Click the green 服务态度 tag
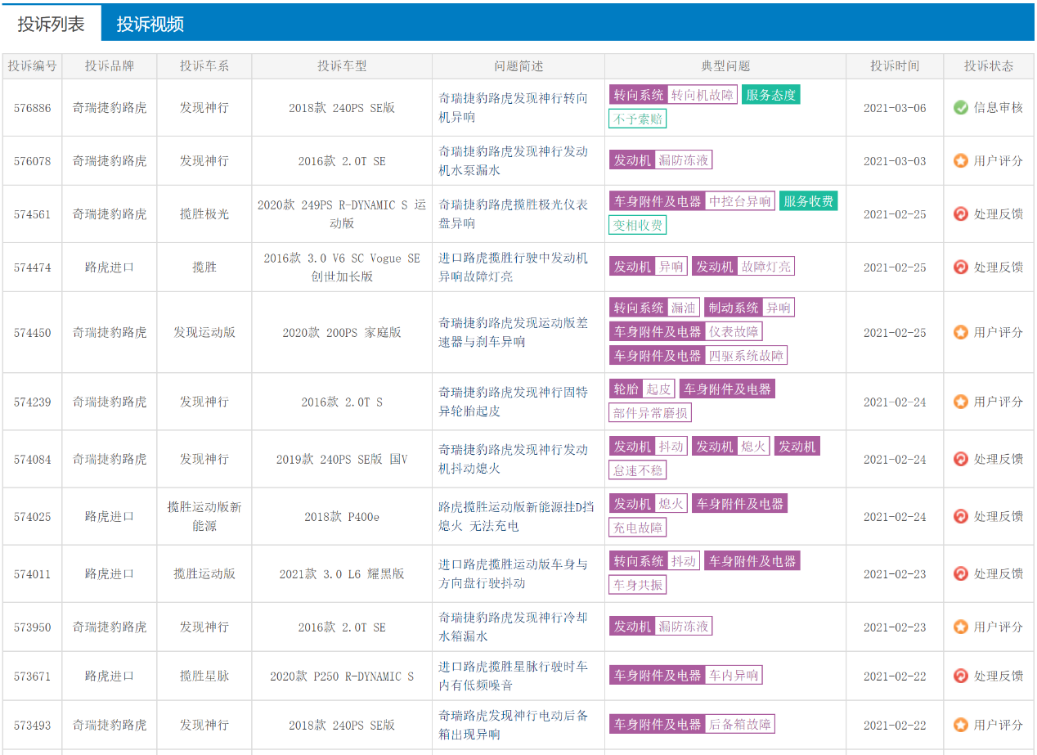Screen dimensions: 1037x755 tap(770, 95)
